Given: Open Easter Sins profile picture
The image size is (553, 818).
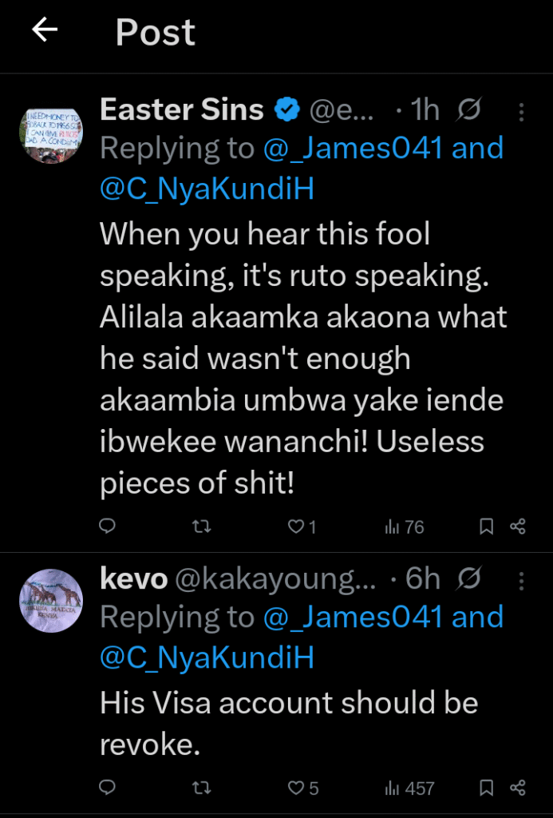Looking at the screenshot, I should (x=50, y=132).
